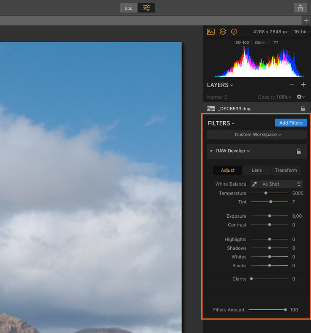Show the presets filmstrip panel
311x333 pixels.
coord(129,8)
